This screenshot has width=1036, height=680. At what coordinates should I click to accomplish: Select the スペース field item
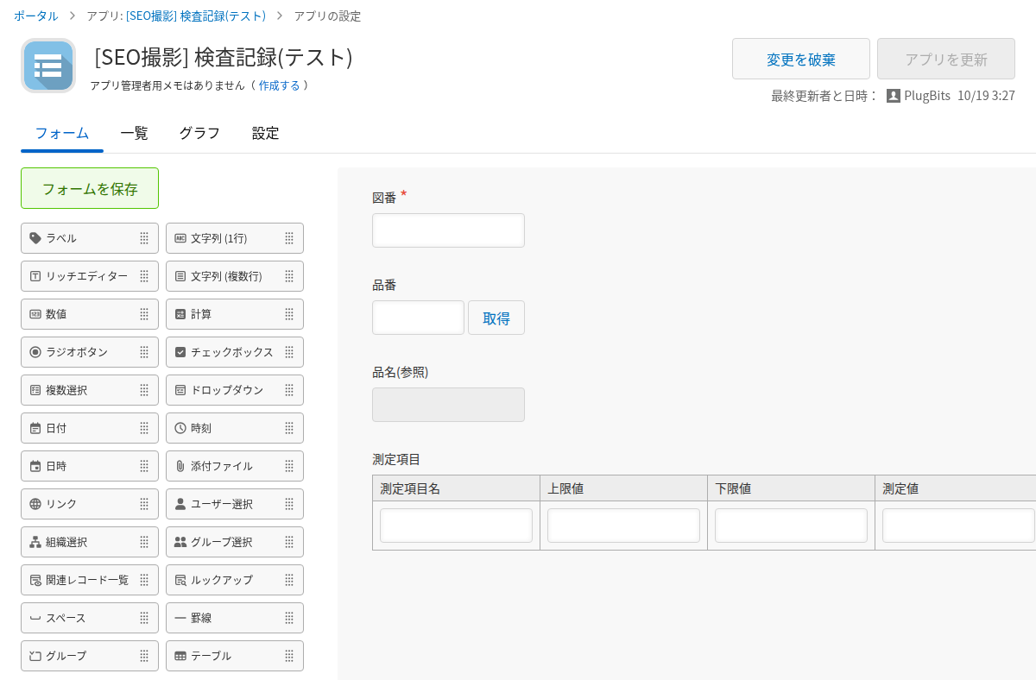coord(90,618)
